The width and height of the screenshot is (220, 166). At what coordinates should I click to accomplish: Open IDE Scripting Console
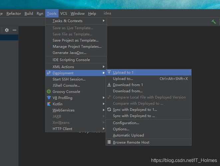point(76,60)
